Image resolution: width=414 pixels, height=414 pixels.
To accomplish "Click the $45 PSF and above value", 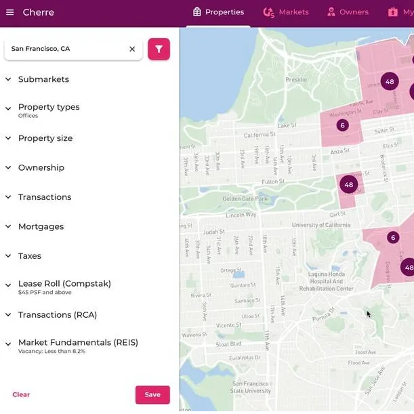I will pyautogui.click(x=45, y=292).
